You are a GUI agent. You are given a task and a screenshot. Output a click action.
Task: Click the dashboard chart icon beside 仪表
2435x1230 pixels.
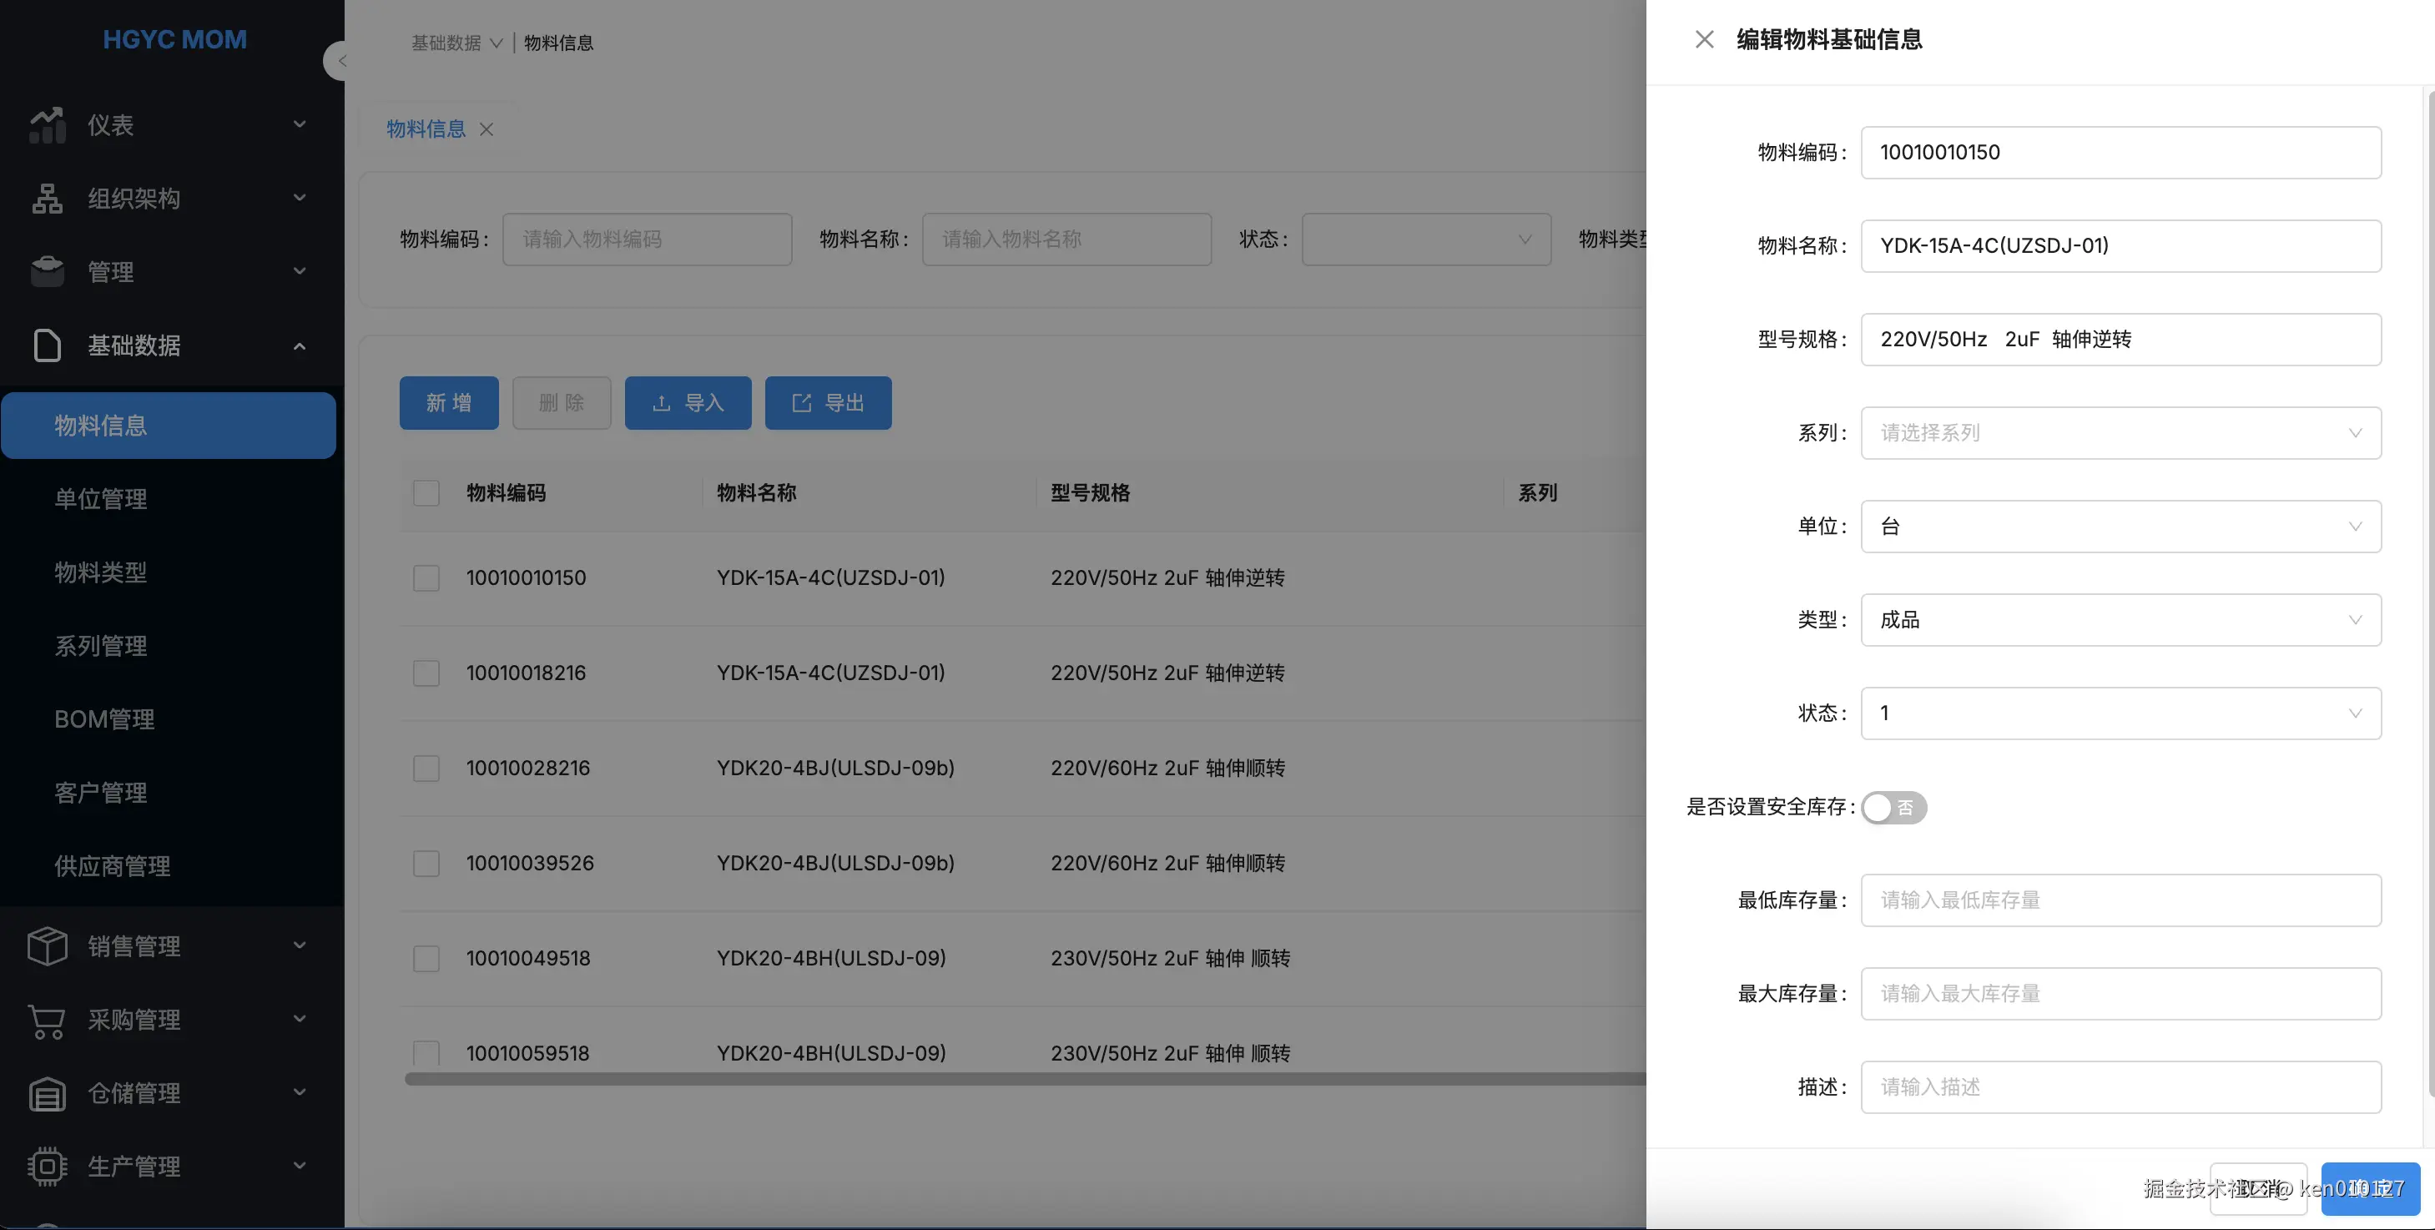[47, 125]
